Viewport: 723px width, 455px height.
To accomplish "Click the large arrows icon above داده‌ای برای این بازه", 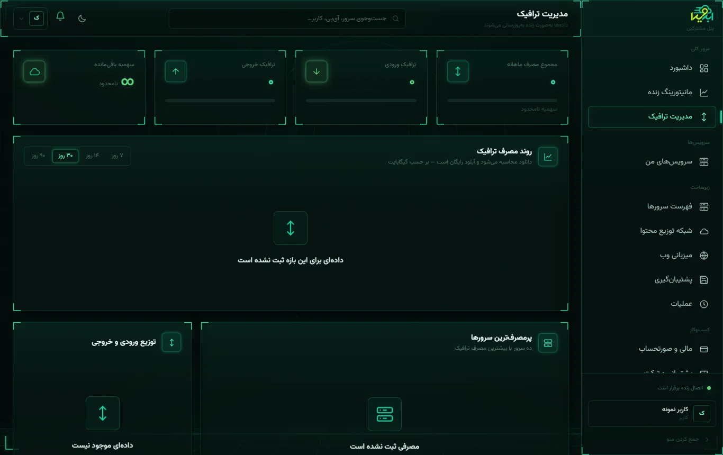I will coord(291,228).
